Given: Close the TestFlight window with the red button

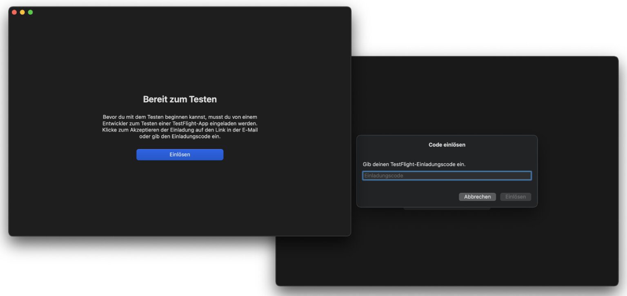Looking at the screenshot, I should click(14, 12).
